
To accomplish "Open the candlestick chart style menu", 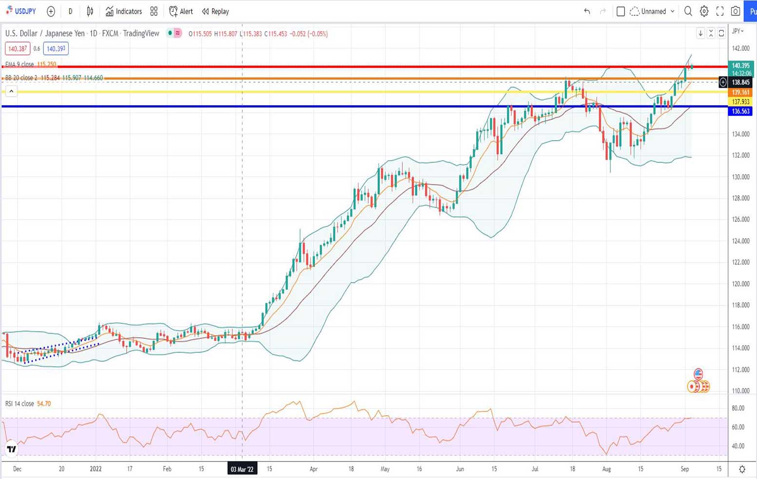I will click(90, 11).
